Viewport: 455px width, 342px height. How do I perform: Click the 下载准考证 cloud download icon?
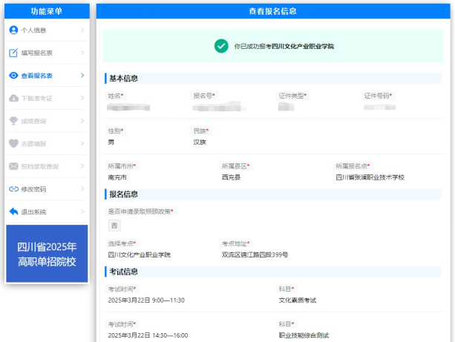(13, 98)
